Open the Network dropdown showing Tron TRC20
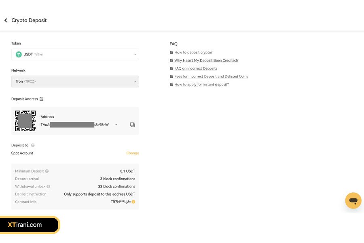 click(x=75, y=81)
